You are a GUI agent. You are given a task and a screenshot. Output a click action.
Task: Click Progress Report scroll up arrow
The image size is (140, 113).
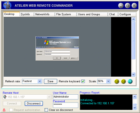pyautogui.click(x=135, y=97)
